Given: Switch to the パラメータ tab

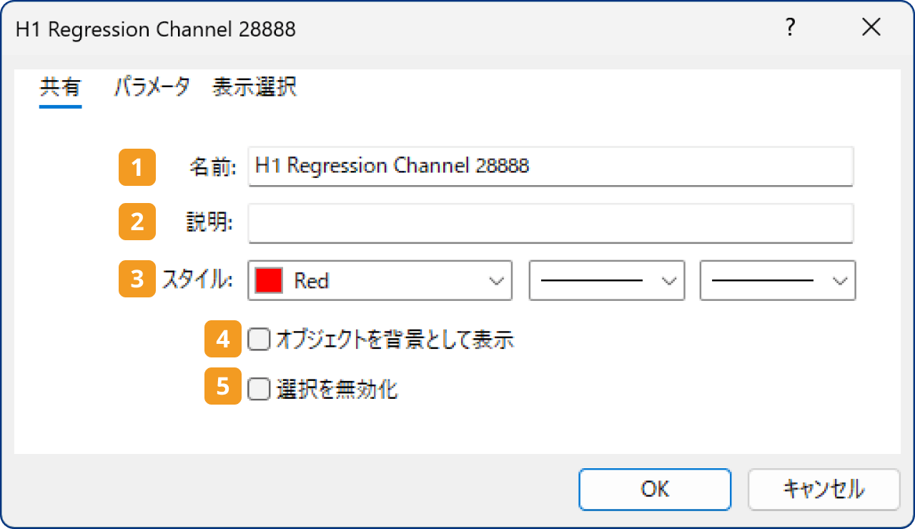Looking at the screenshot, I should (152, 88).
